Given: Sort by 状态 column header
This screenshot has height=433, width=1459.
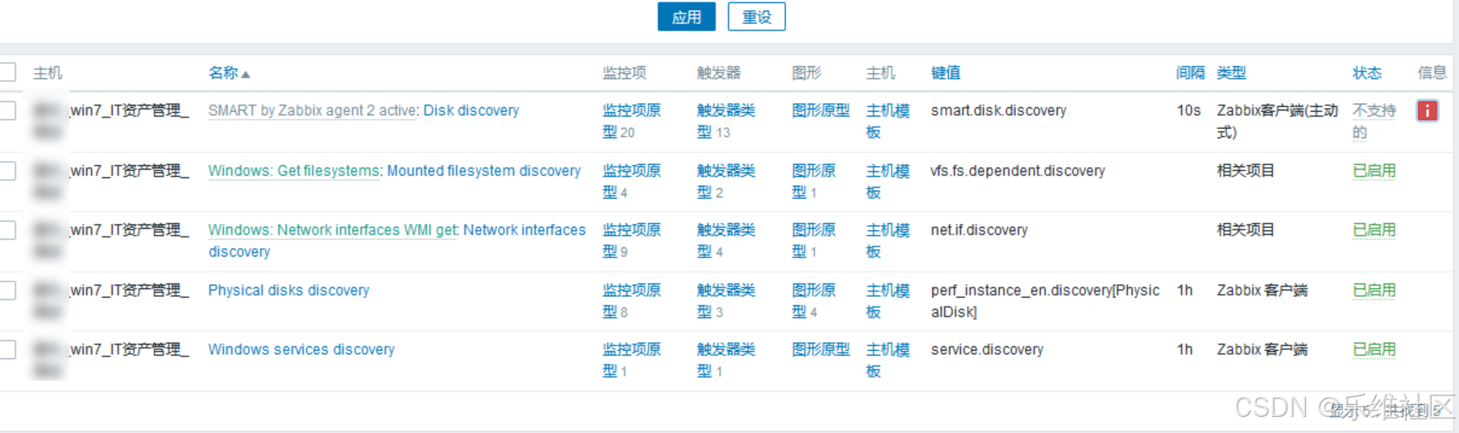Looking at the screenshot, I should (x=1366, y=73).
